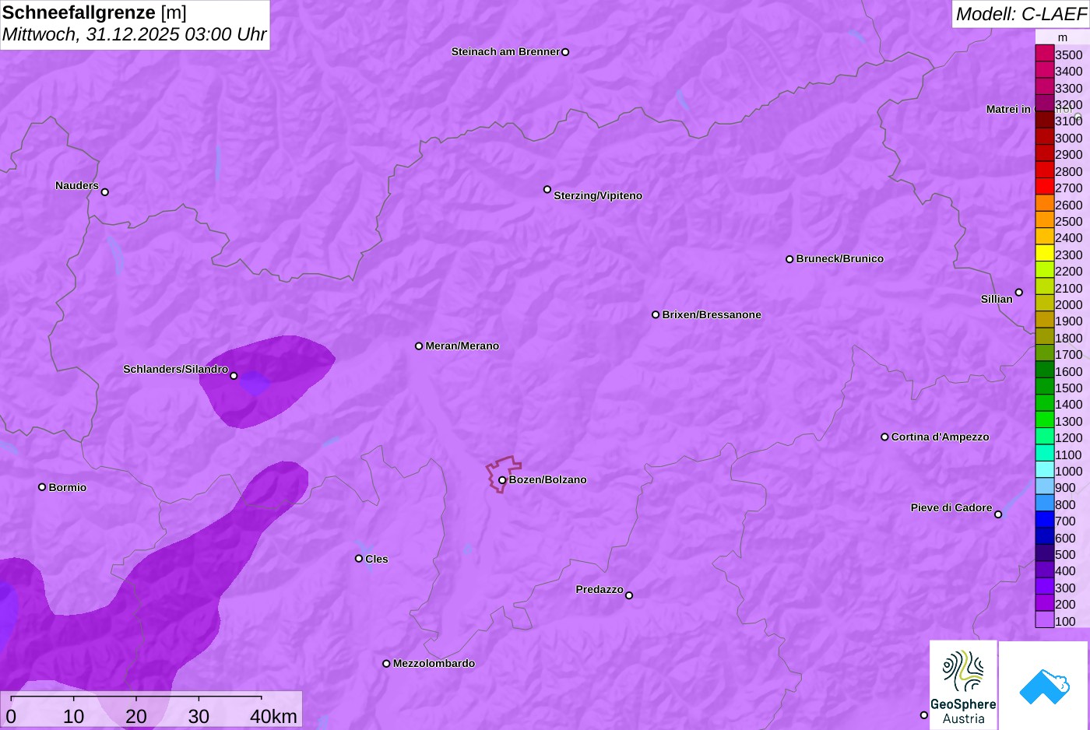Click the Predazzo label text
Viewport: 1090px width, 730px height.
coord(599,590)
